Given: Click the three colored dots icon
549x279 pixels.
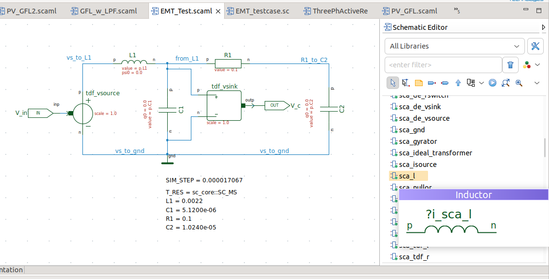Looking at the screenshot, I should [527, 65].
